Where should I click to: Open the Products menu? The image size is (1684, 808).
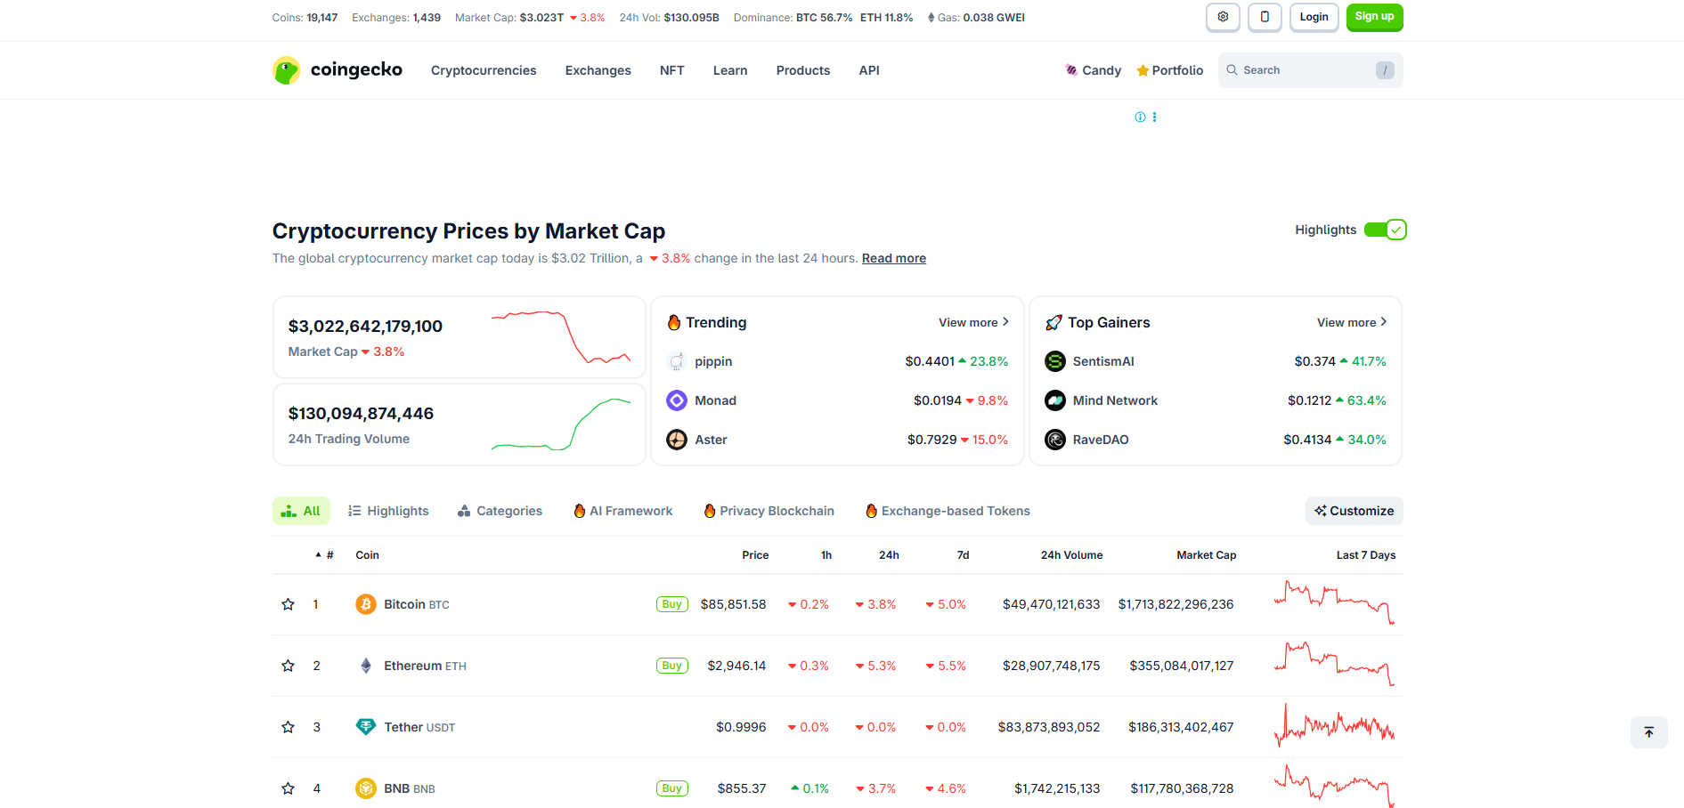pos(803,70)
